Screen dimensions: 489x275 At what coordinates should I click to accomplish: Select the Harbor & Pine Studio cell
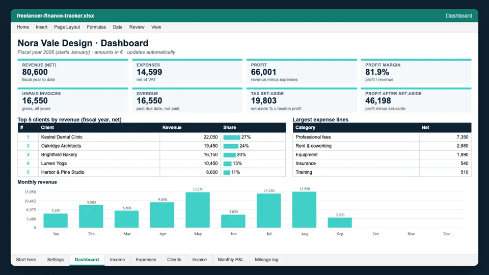tap(99, 172)
